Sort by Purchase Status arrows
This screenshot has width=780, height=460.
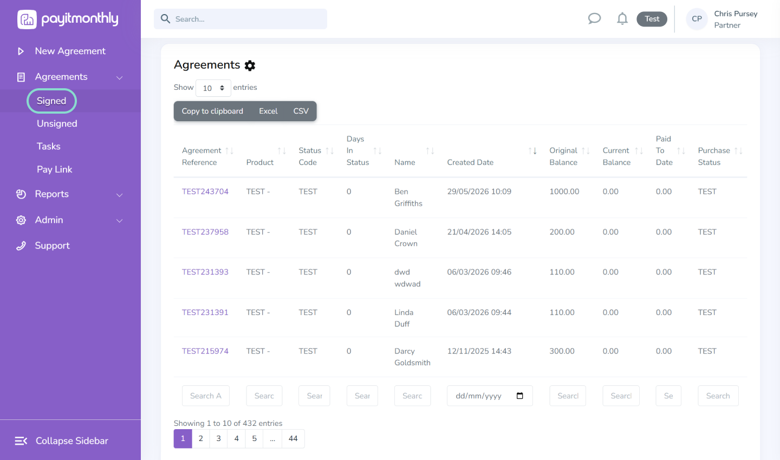(738, 151)
